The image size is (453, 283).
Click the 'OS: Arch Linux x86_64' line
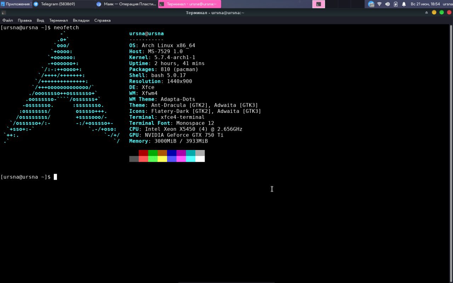(162, 46)
